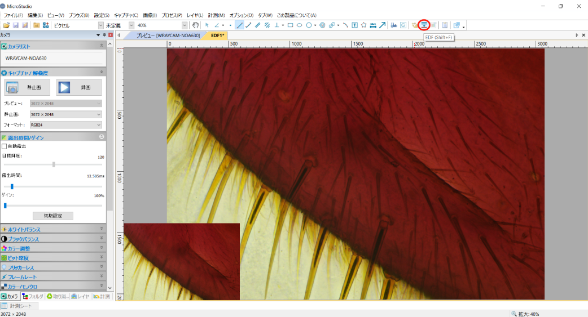The width and height of the screenshot is (588, 317).
Task: Open the 計測(M) menu
Action: coord(216,15)
